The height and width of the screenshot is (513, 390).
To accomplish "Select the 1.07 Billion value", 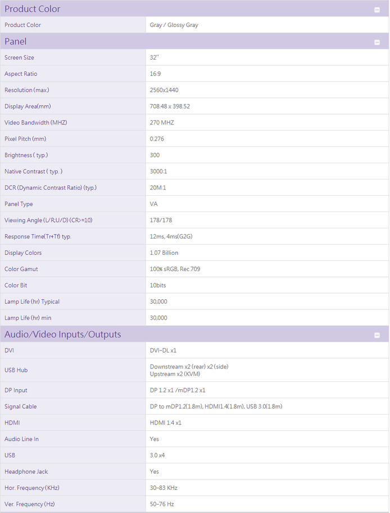I will point(164,253).
